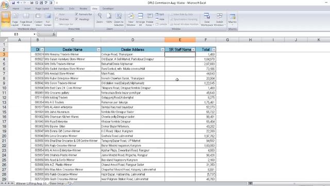Click the Dealer Name header cell
330x186 pixels.
coord(72,50)
